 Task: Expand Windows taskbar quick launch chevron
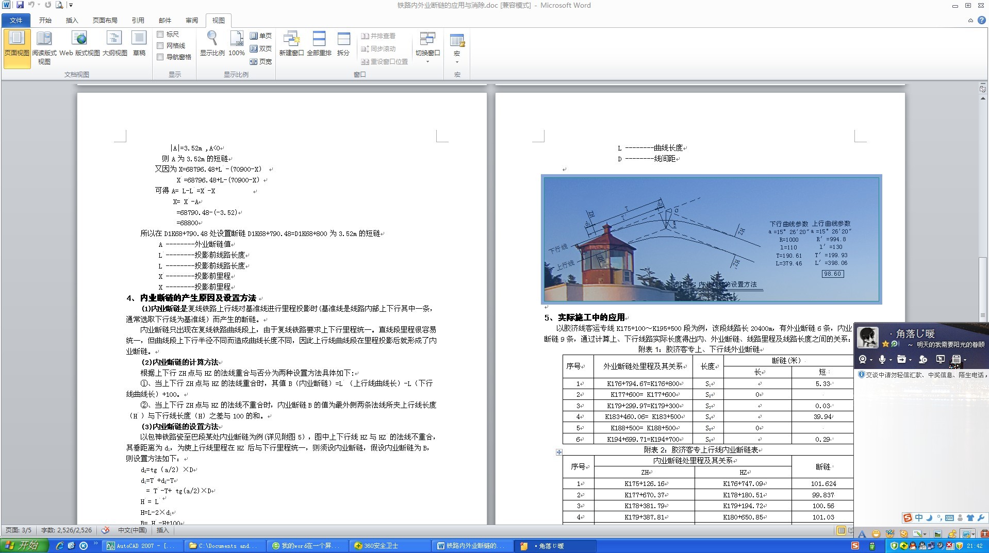pyautogui.click(x=96, y=544)
